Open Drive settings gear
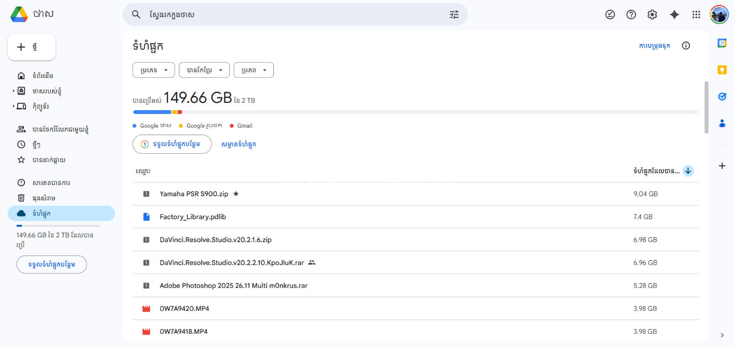Image resolution: width=735 pixels, height=348 pixels. 652,15
